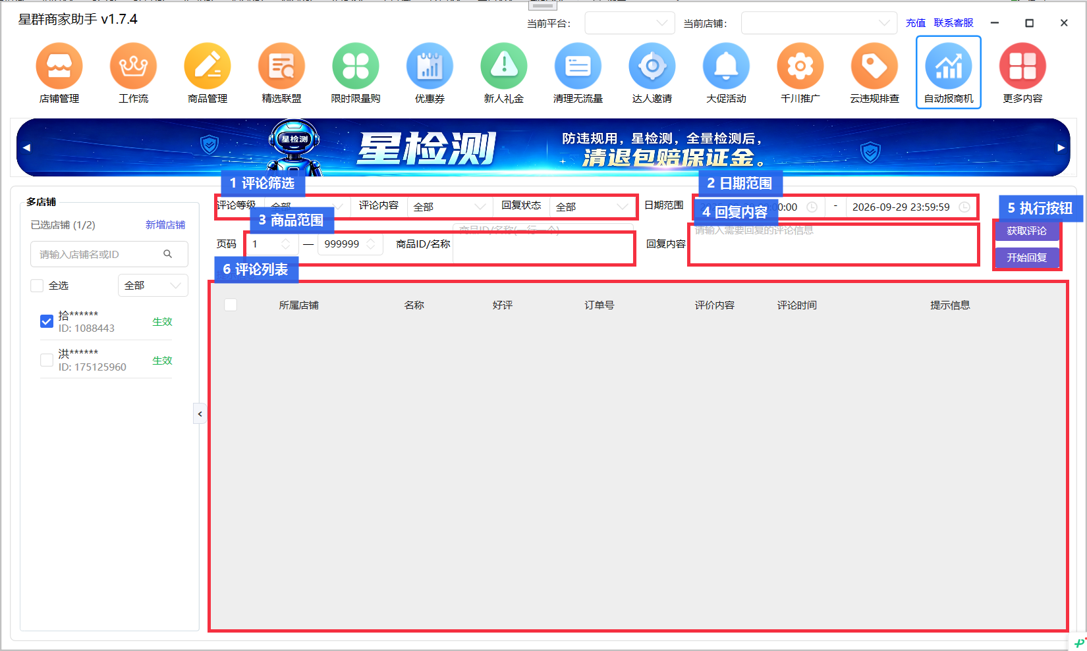Toggle the comment list header checkbox
This screenshot has width=1087, height=651.
(231, 305)
